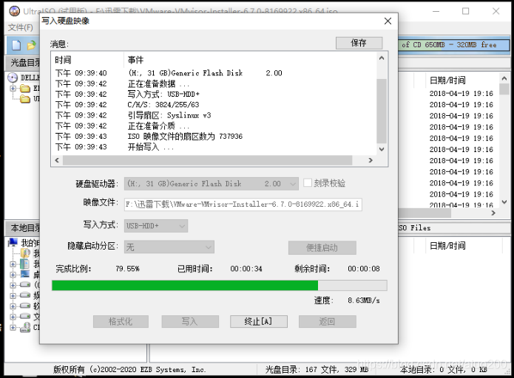Click the 终止[A] abort button
Image resolution: width=514 pixels, height=378 pixels.
pos(259,321)
